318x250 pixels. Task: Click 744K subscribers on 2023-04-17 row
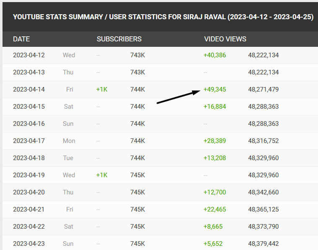137,141
